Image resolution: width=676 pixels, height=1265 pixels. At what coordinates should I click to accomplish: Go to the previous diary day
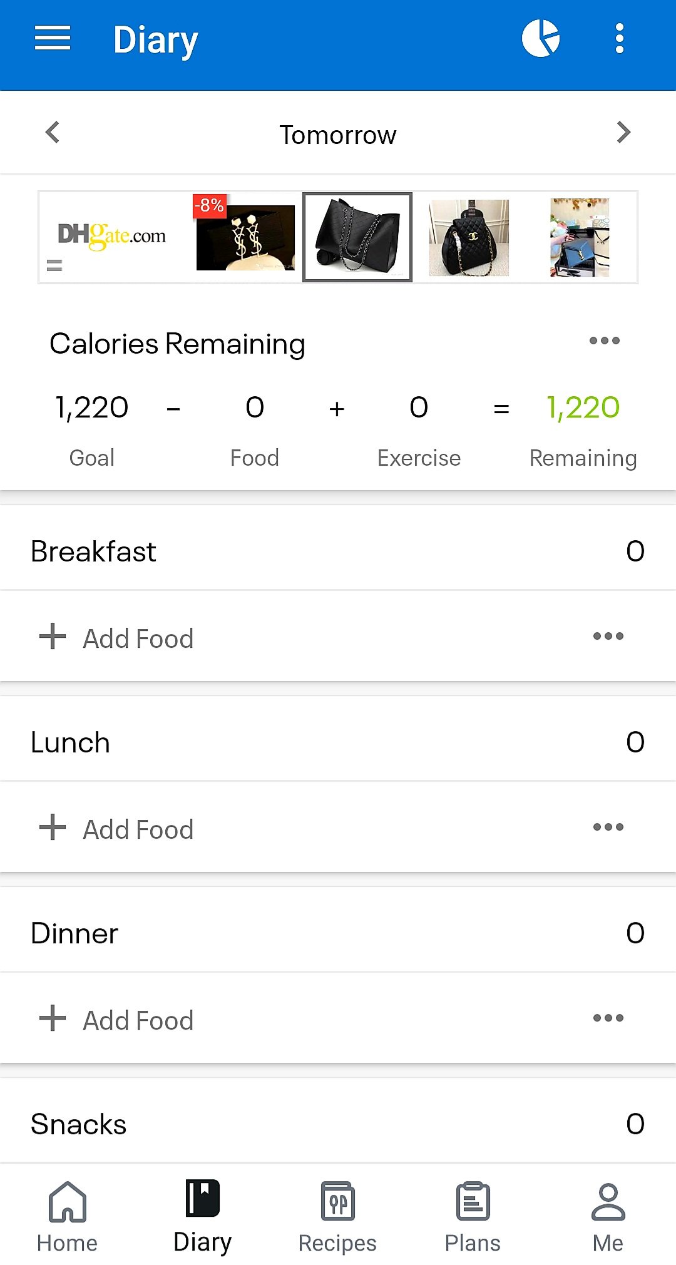coord(53,133)
